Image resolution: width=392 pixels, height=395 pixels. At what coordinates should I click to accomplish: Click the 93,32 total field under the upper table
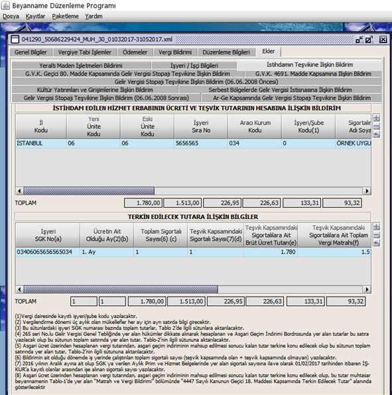[x=342, y=202]
